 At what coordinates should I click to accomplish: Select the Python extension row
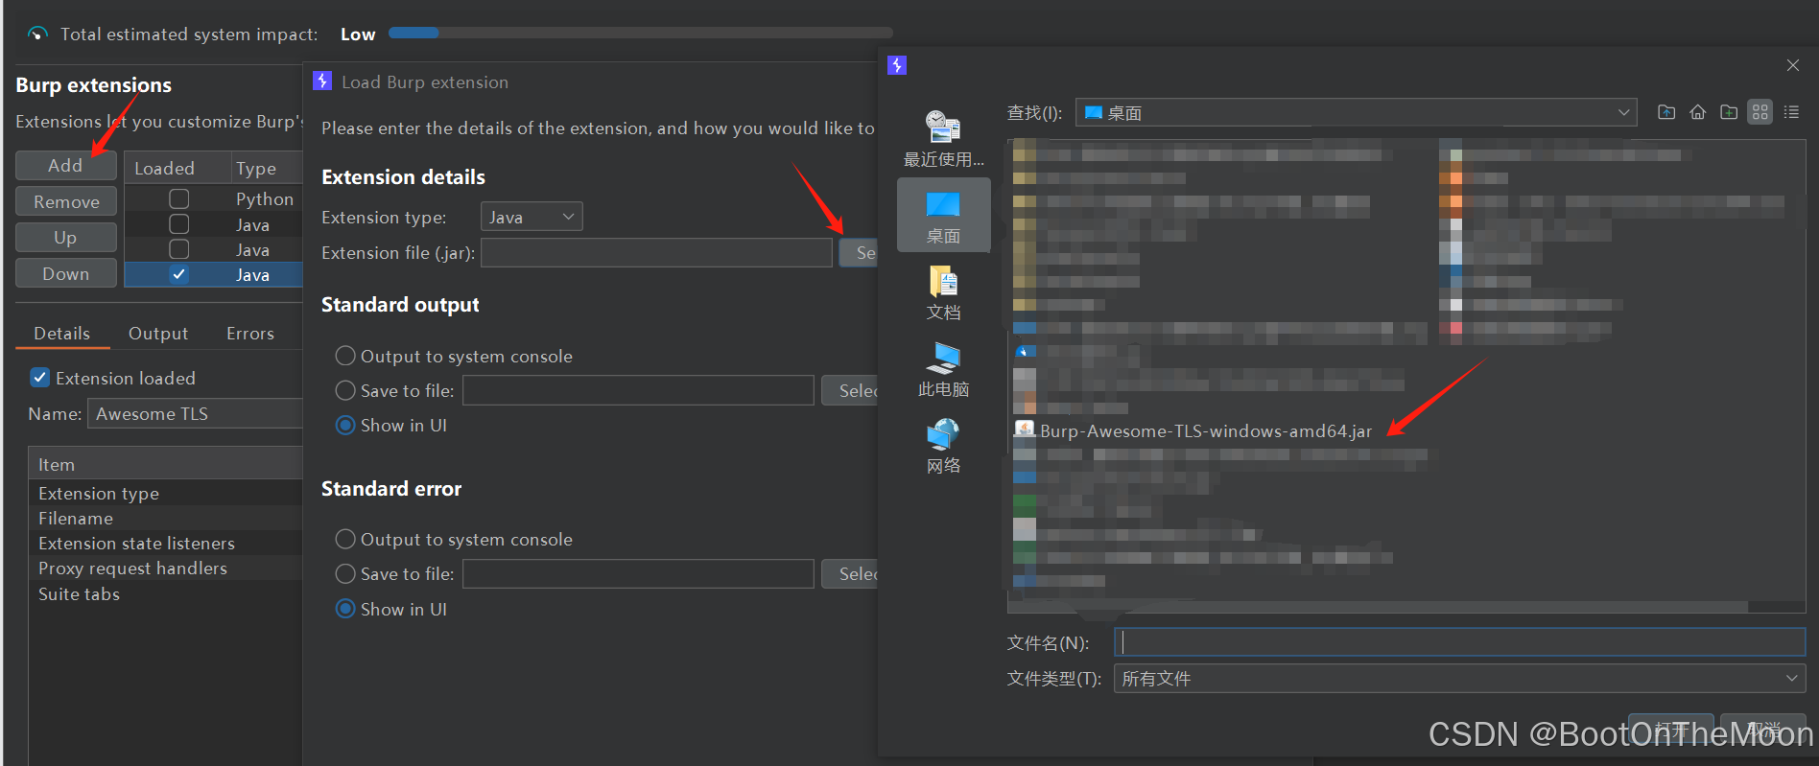click(x=214, y=198)
